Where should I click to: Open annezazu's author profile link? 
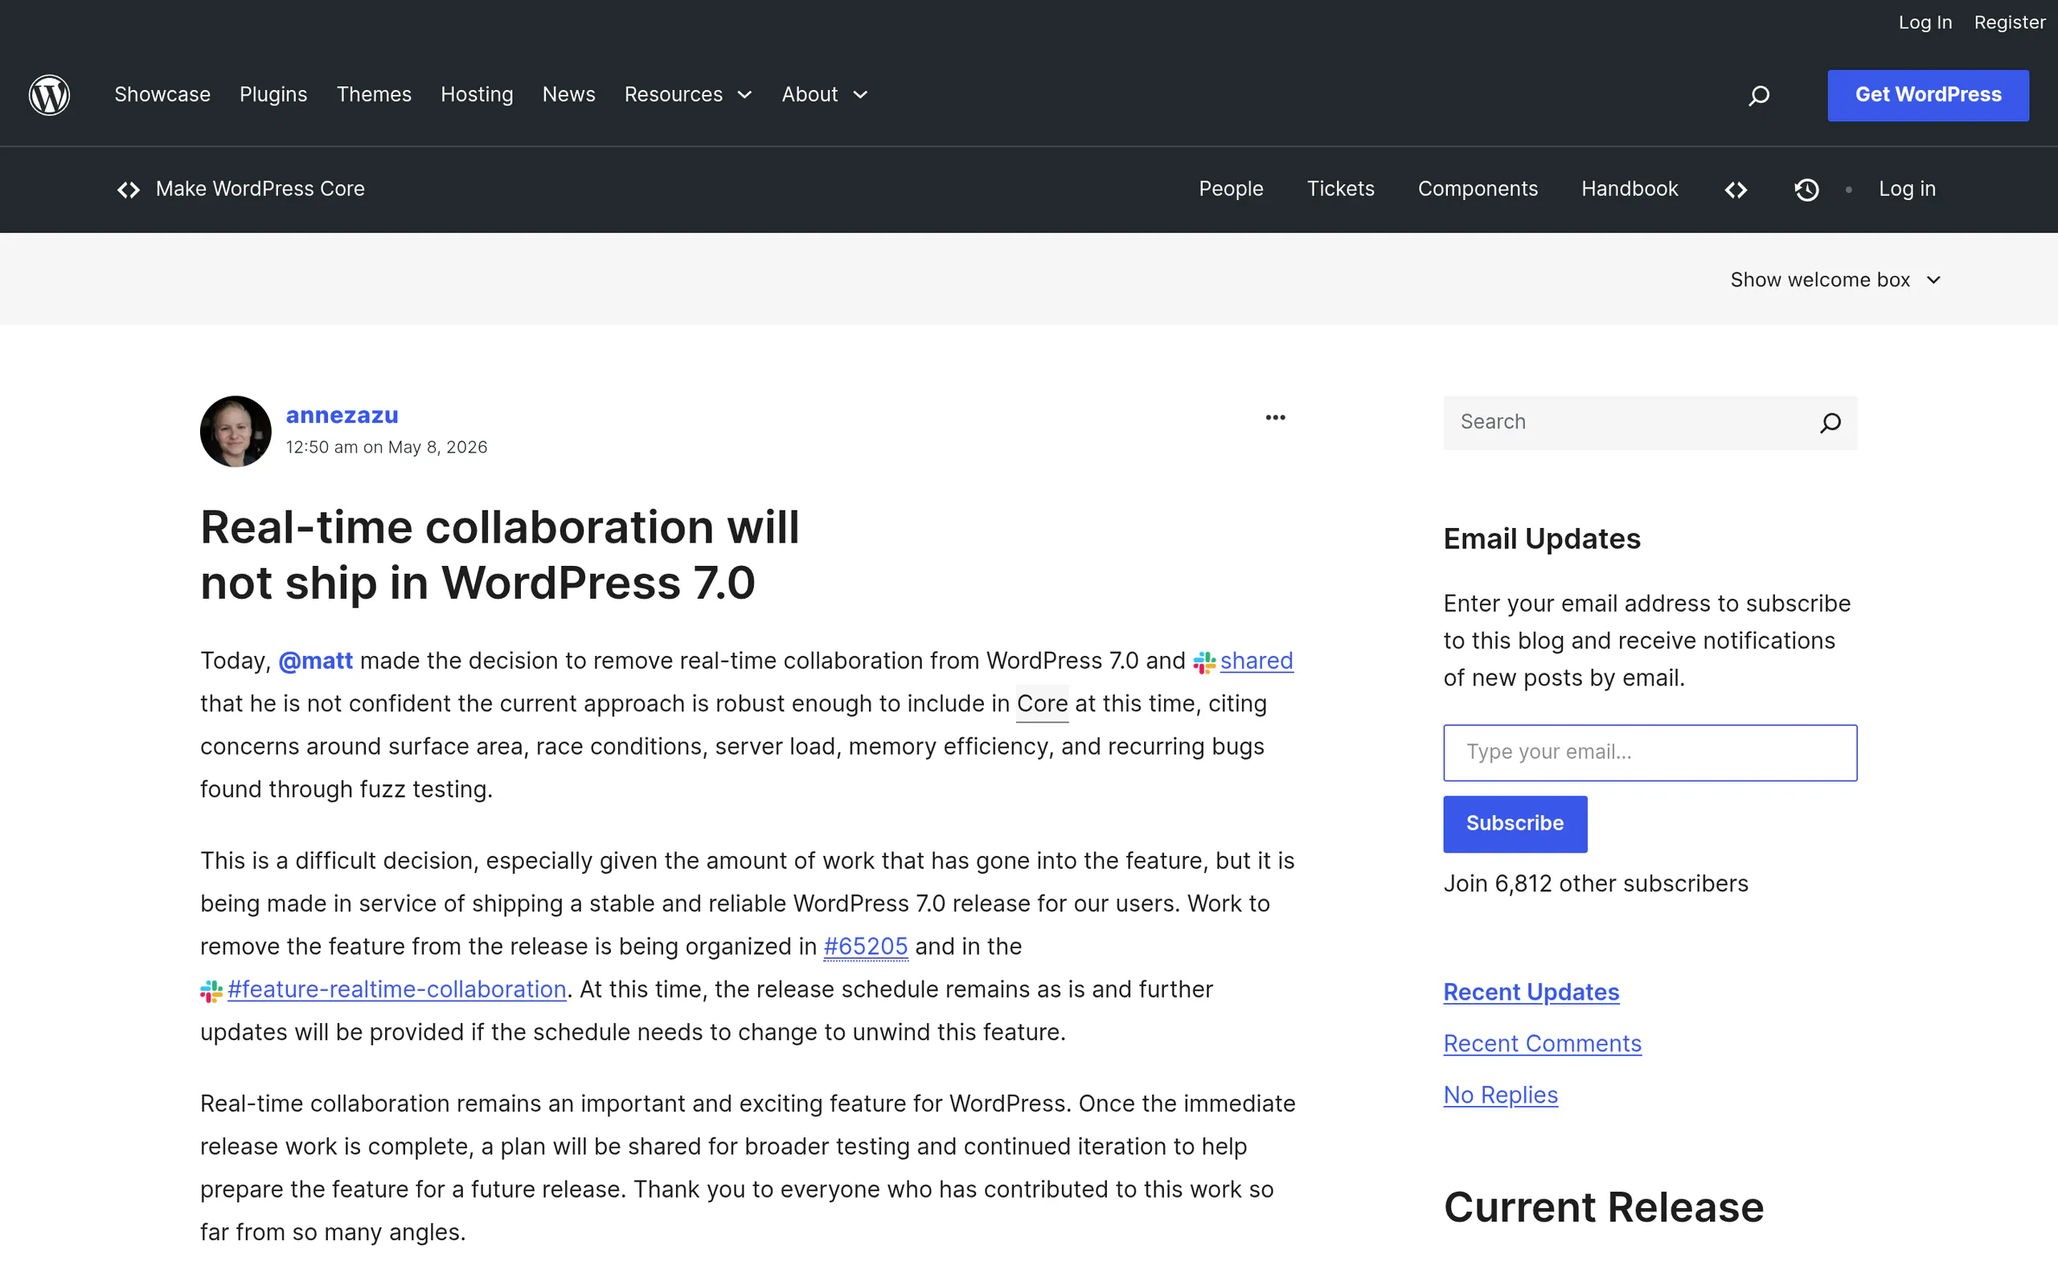click(342, 415)
